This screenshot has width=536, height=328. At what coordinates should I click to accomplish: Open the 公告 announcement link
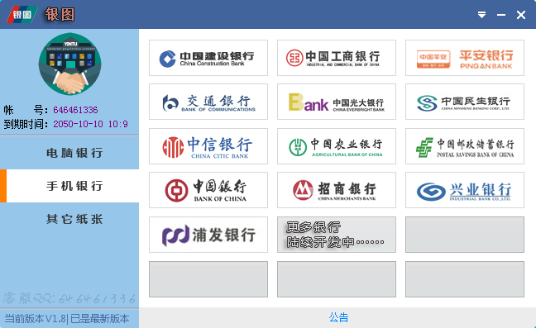point(338,317)
